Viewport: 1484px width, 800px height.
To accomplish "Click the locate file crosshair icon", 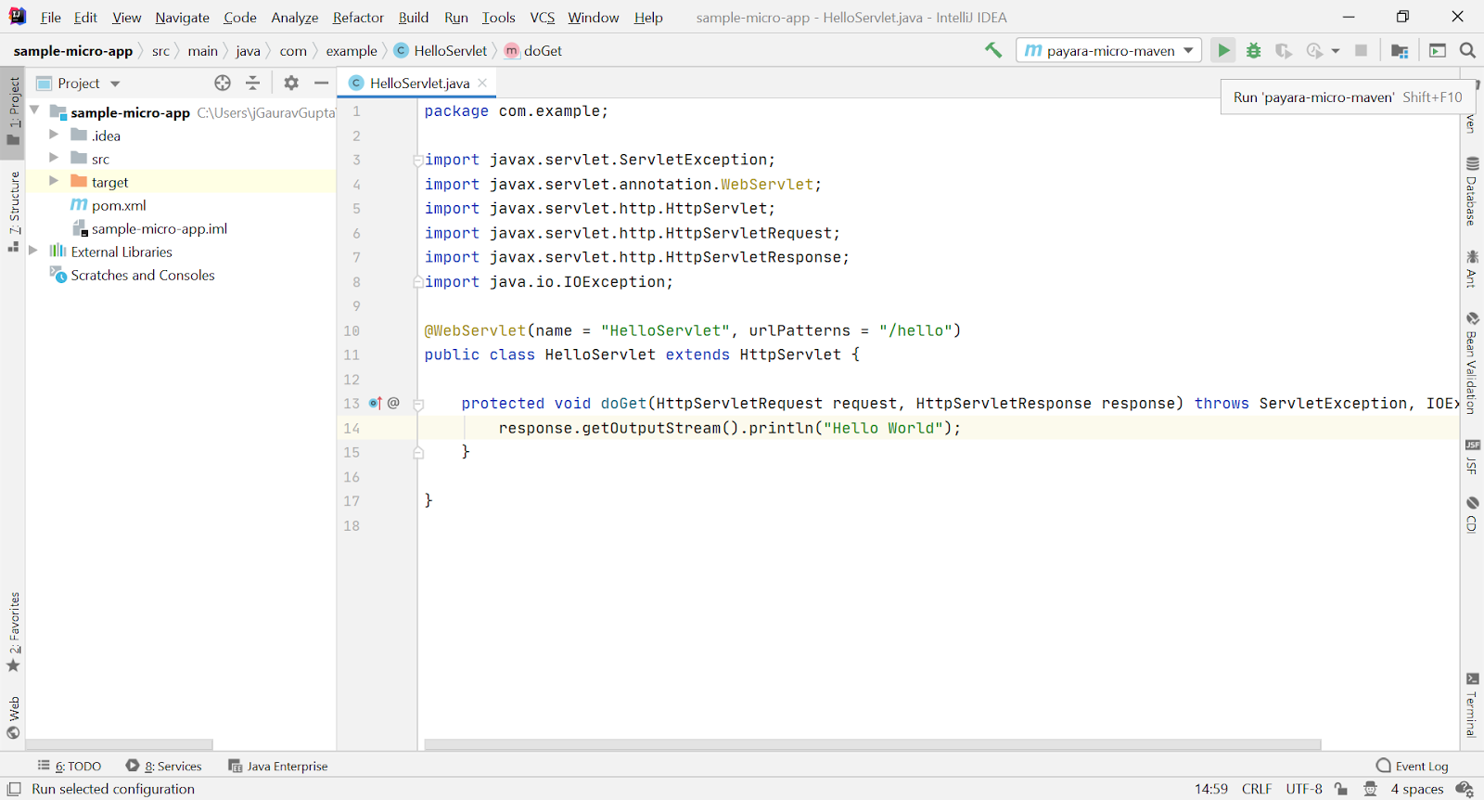I will 223,83.
